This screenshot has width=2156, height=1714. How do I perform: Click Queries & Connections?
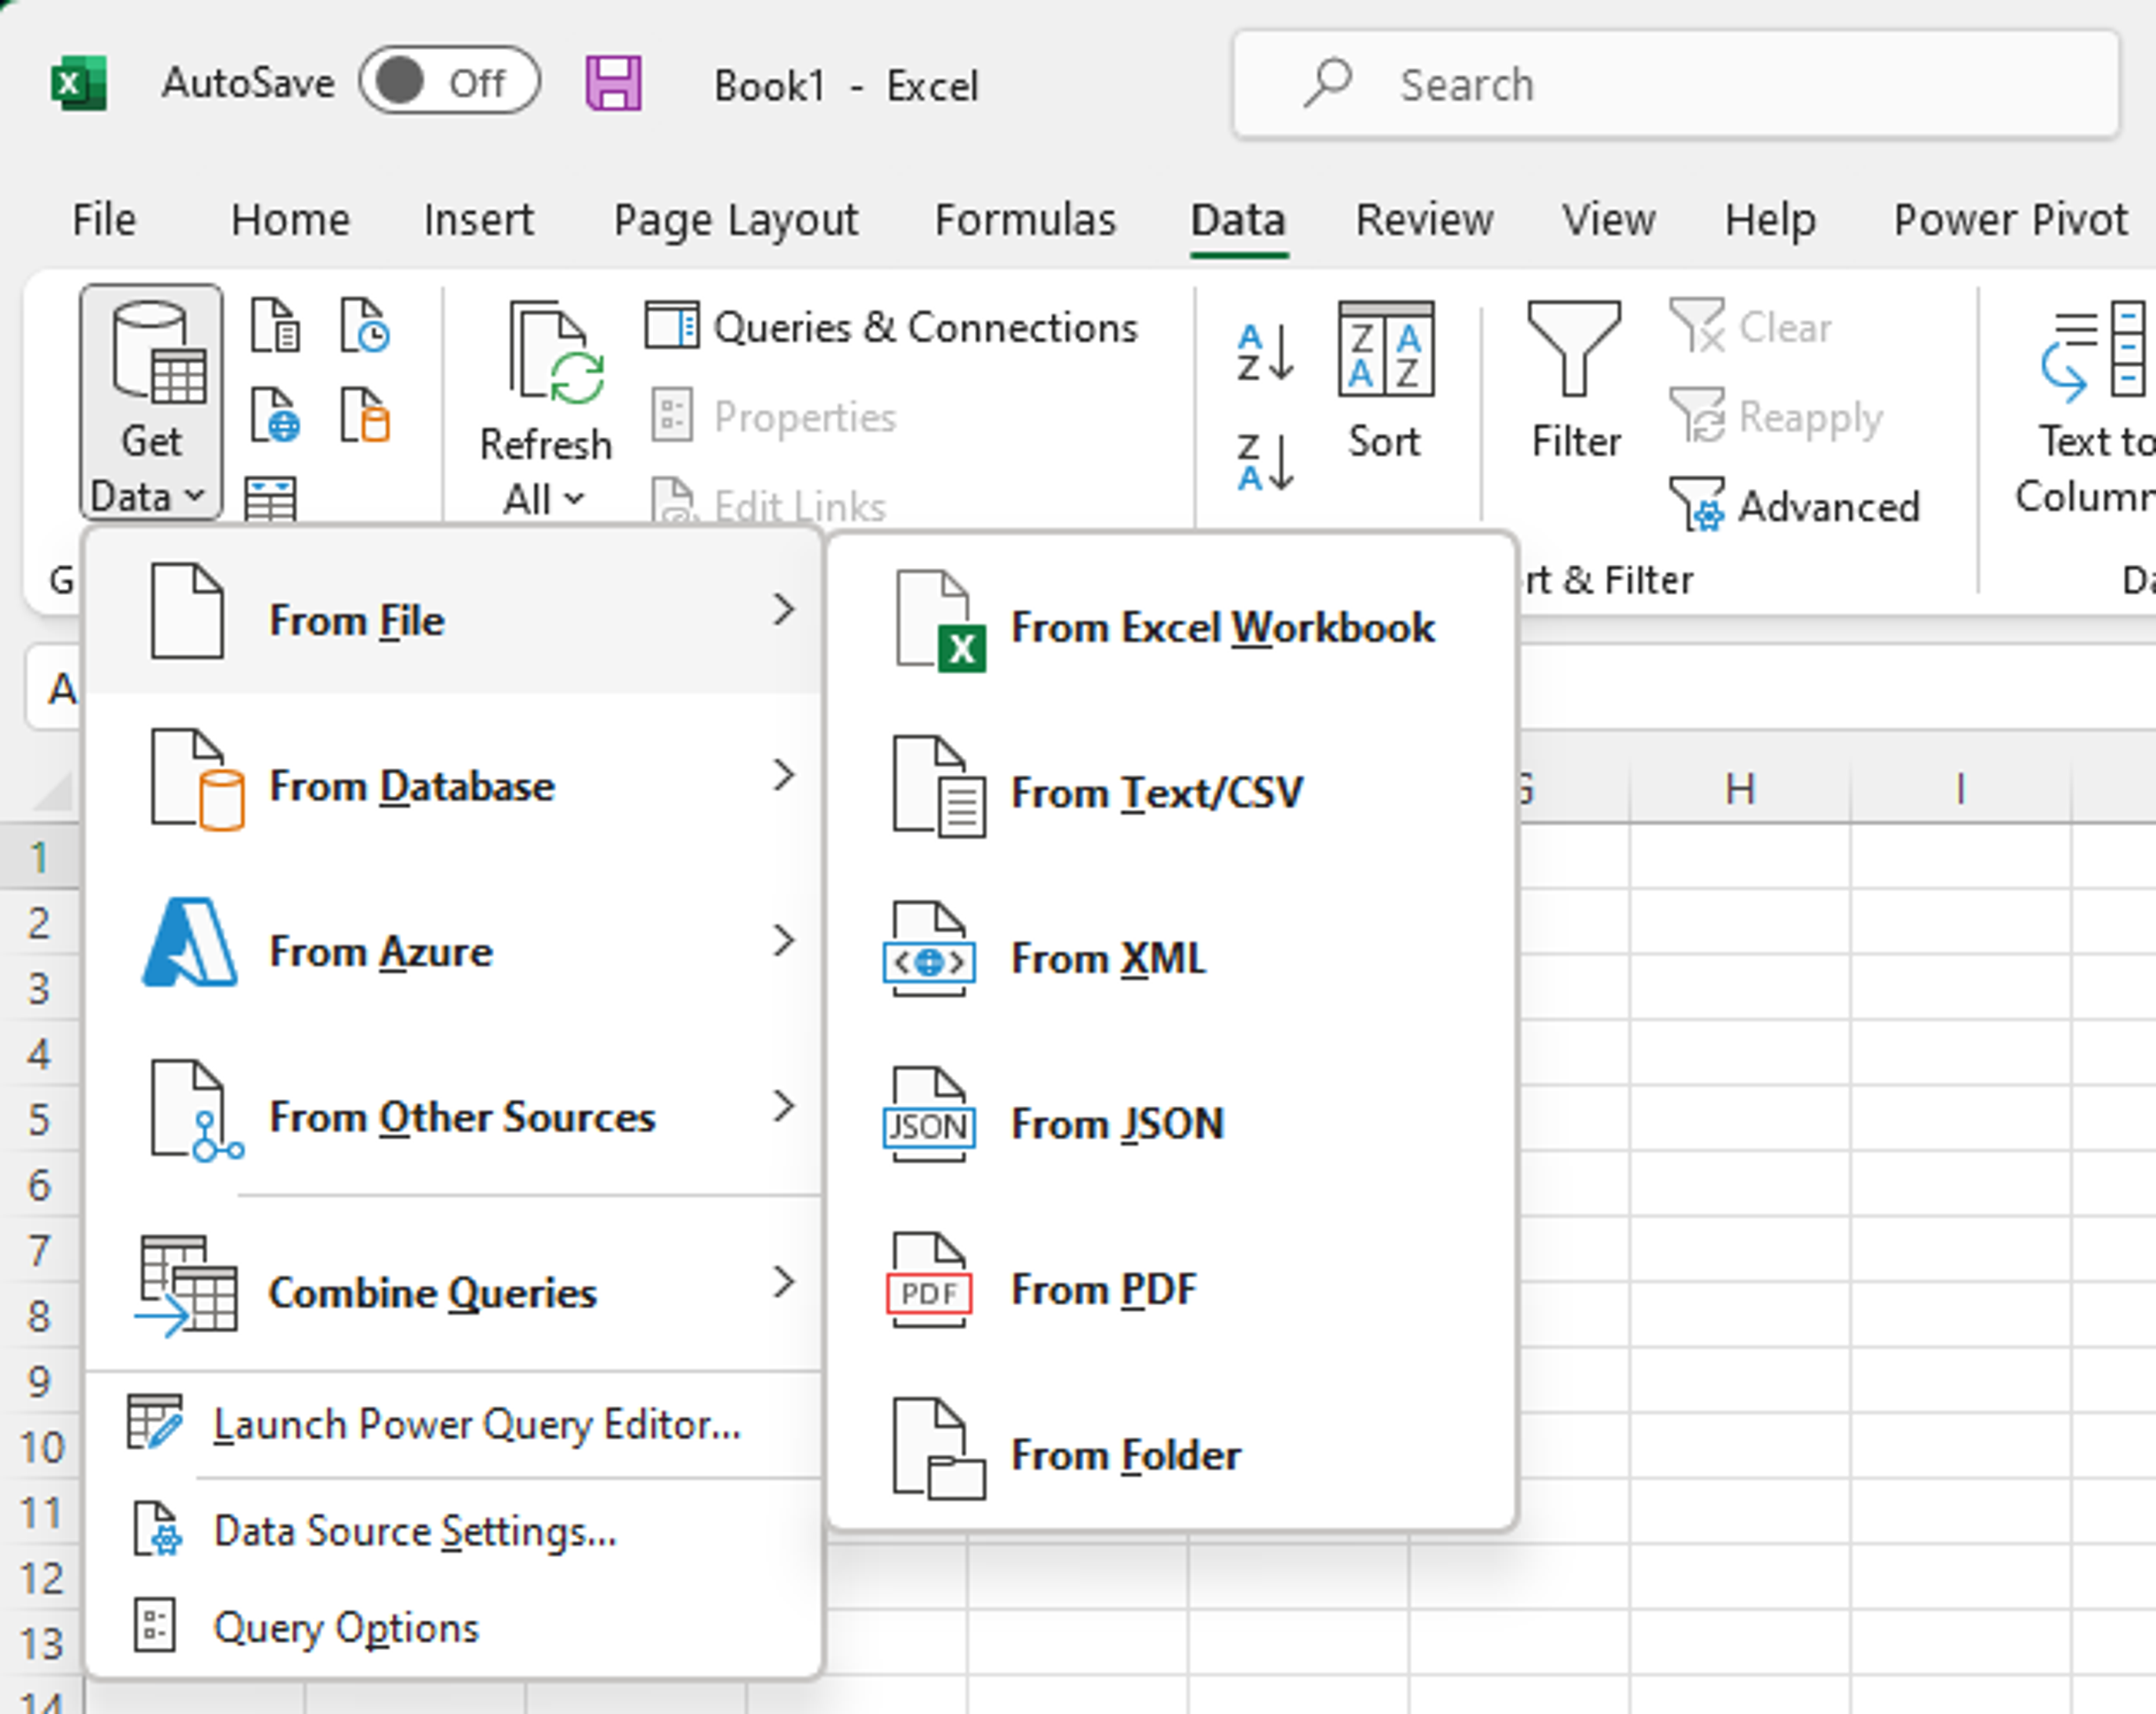click(892, 327)
